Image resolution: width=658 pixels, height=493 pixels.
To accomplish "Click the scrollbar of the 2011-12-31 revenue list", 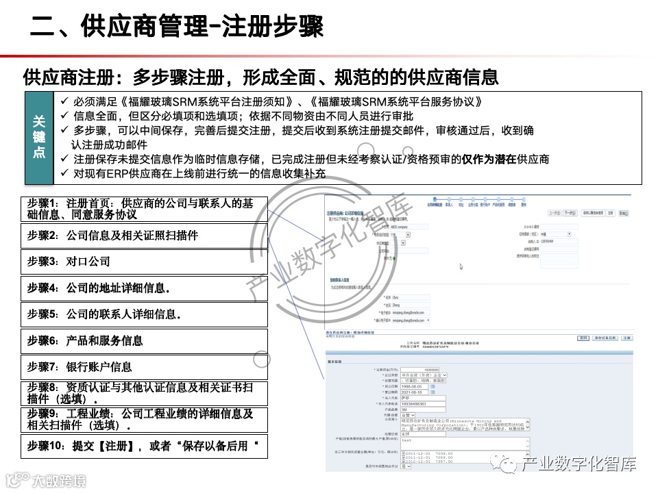I will [x=528, y=457].
